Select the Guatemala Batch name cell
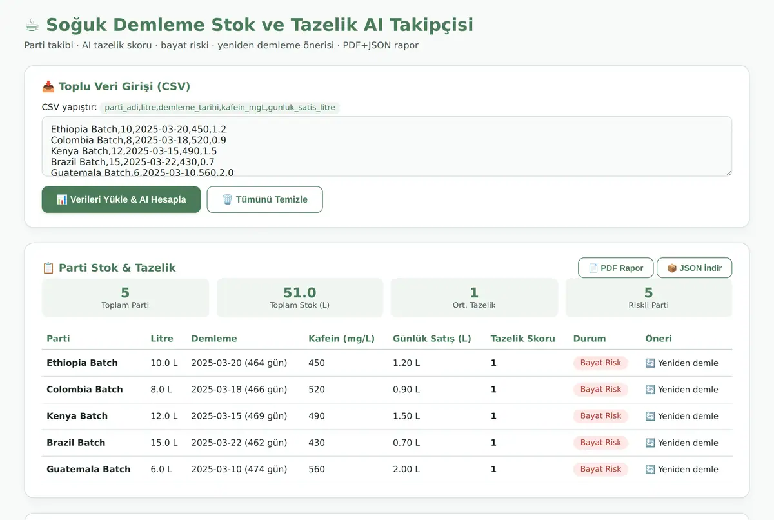This screenshot has width=774, height=520. pyautogui.click(x=88, y=469)
